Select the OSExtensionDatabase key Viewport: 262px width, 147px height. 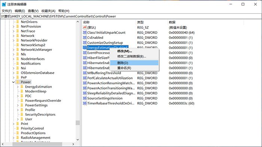(37, 73)
